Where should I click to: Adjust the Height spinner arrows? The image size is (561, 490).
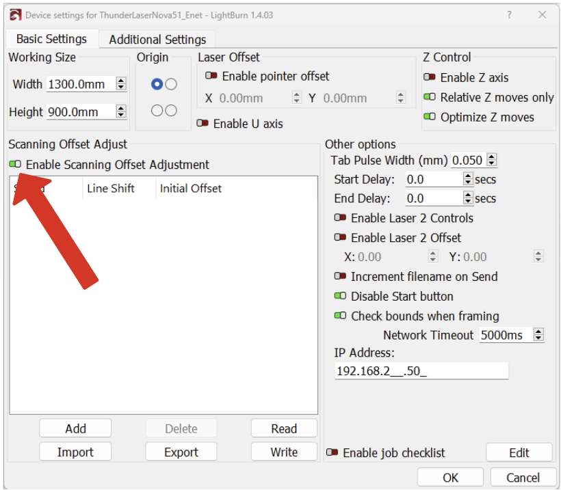click(121, 112)
